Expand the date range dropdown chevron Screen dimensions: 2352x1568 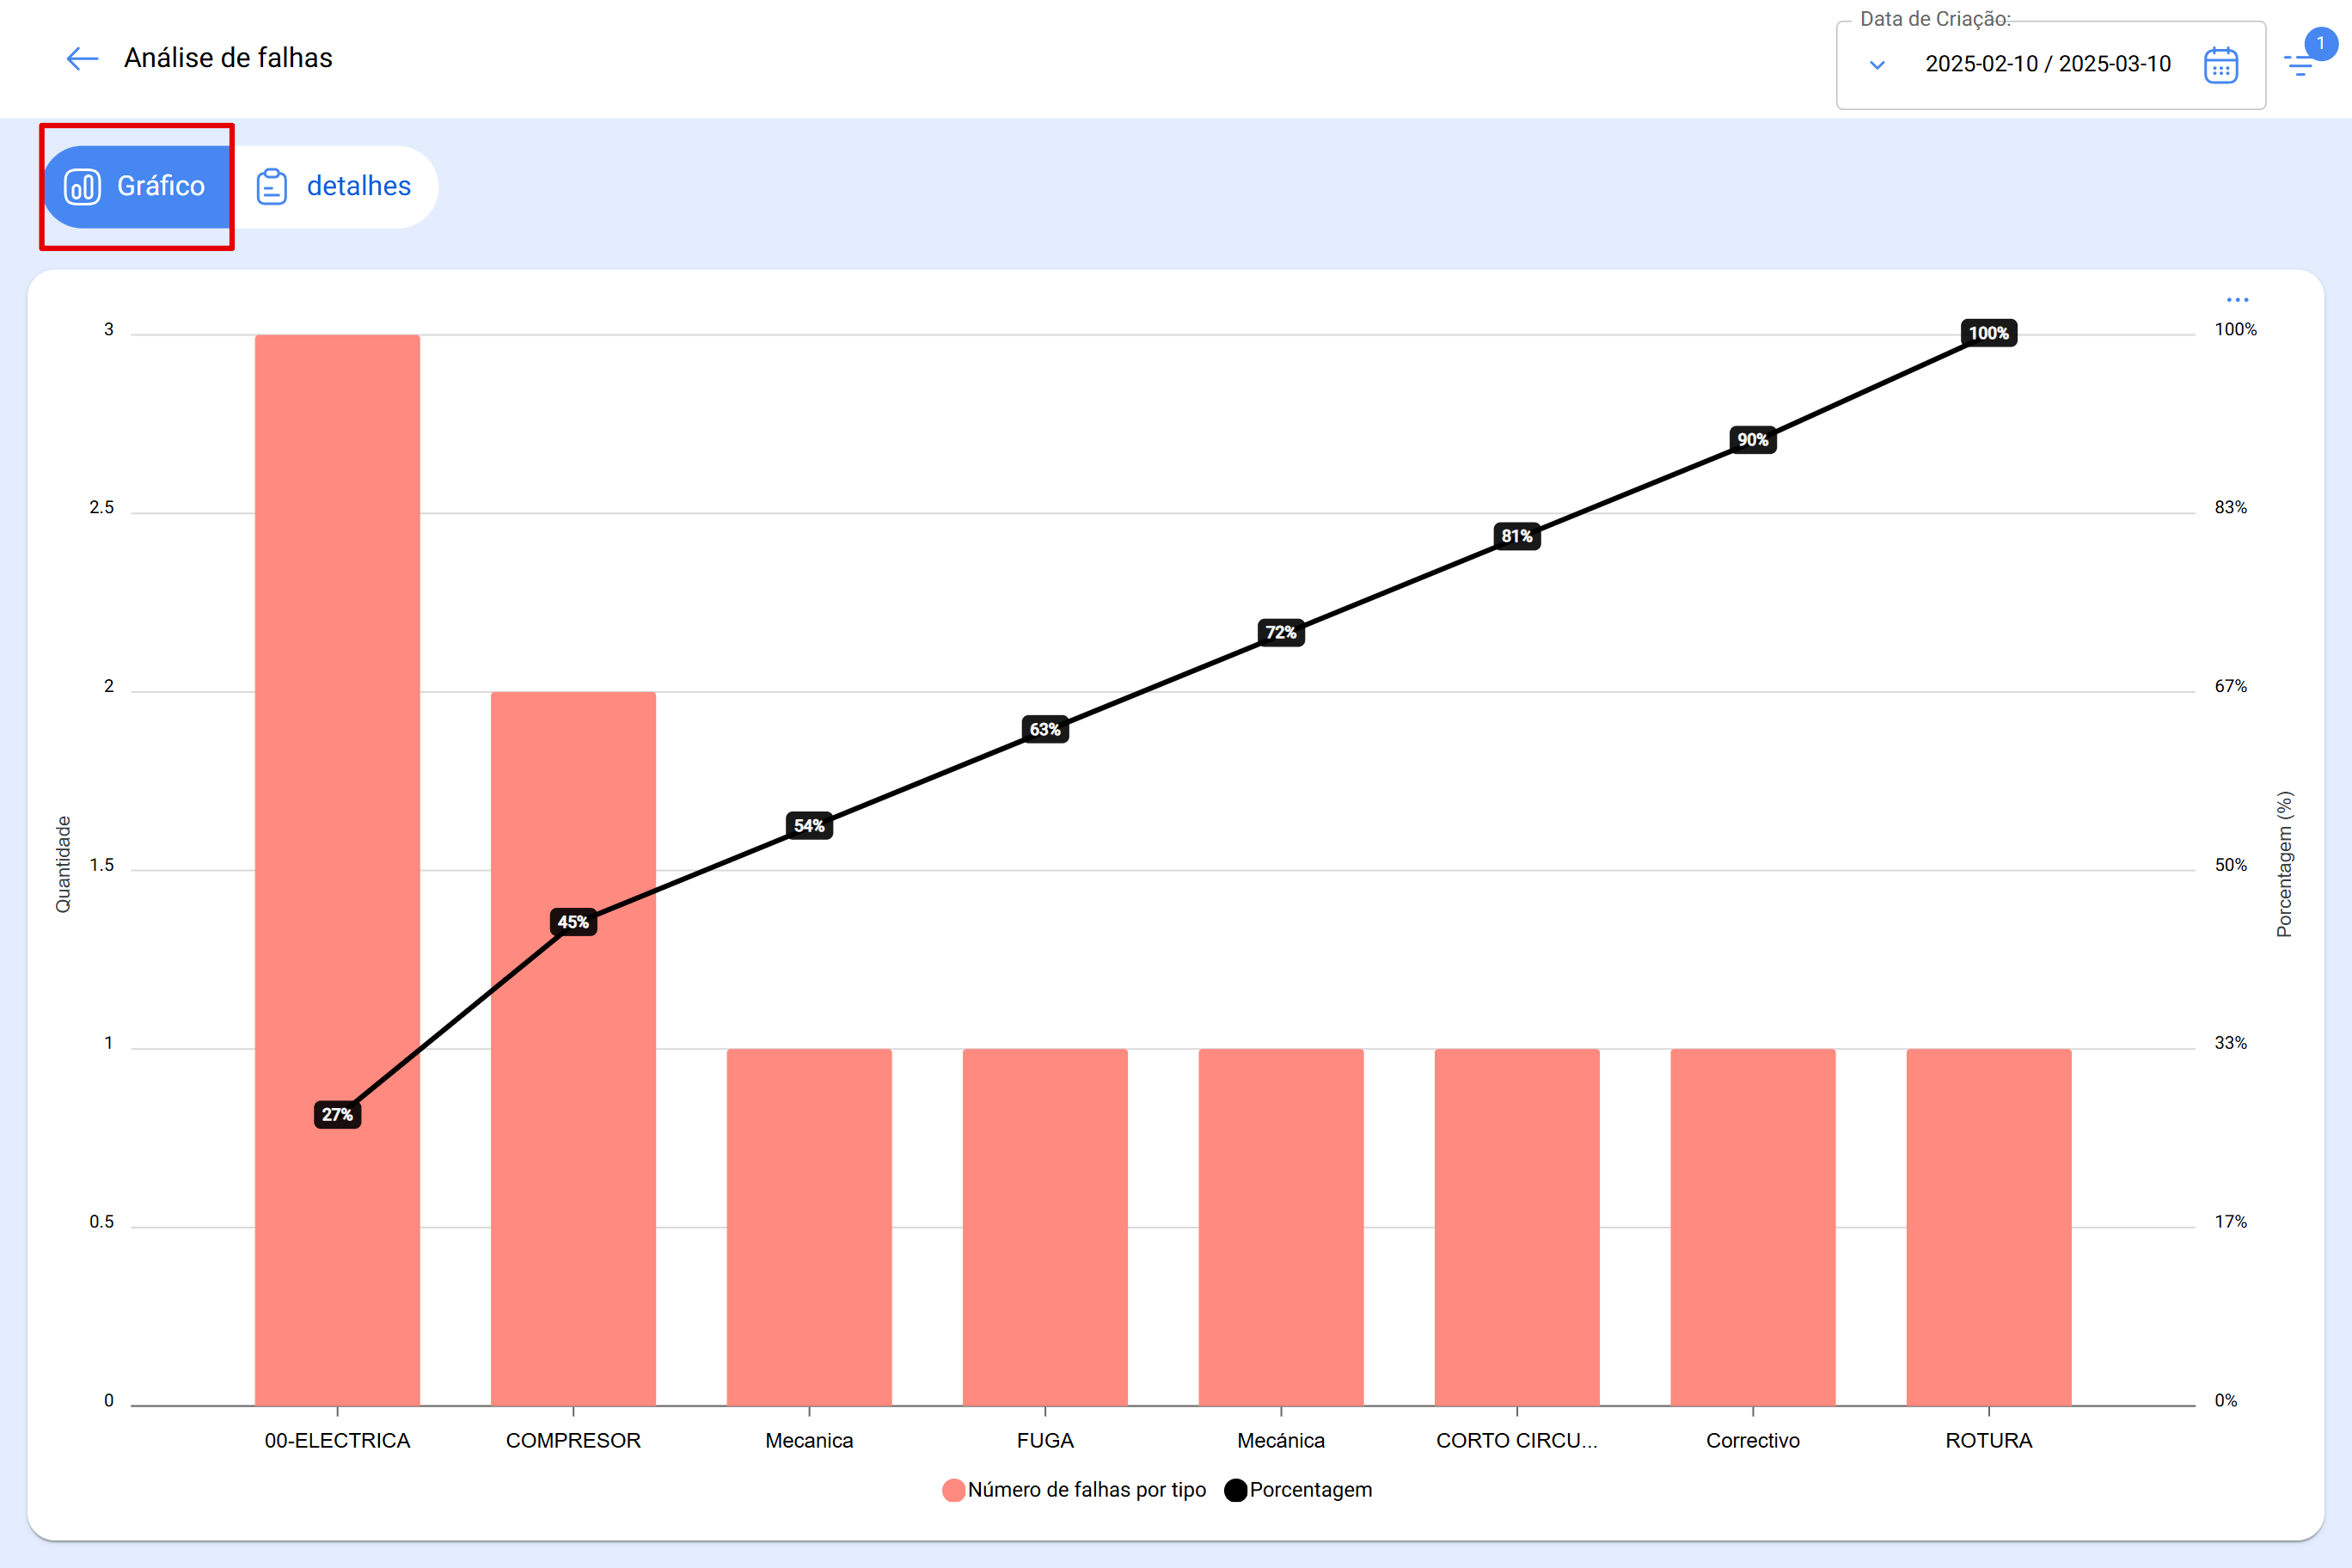coord(1877,65)
